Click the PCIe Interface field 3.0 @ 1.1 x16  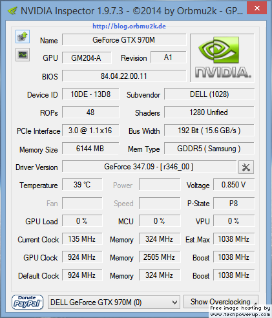click(90, 131)
